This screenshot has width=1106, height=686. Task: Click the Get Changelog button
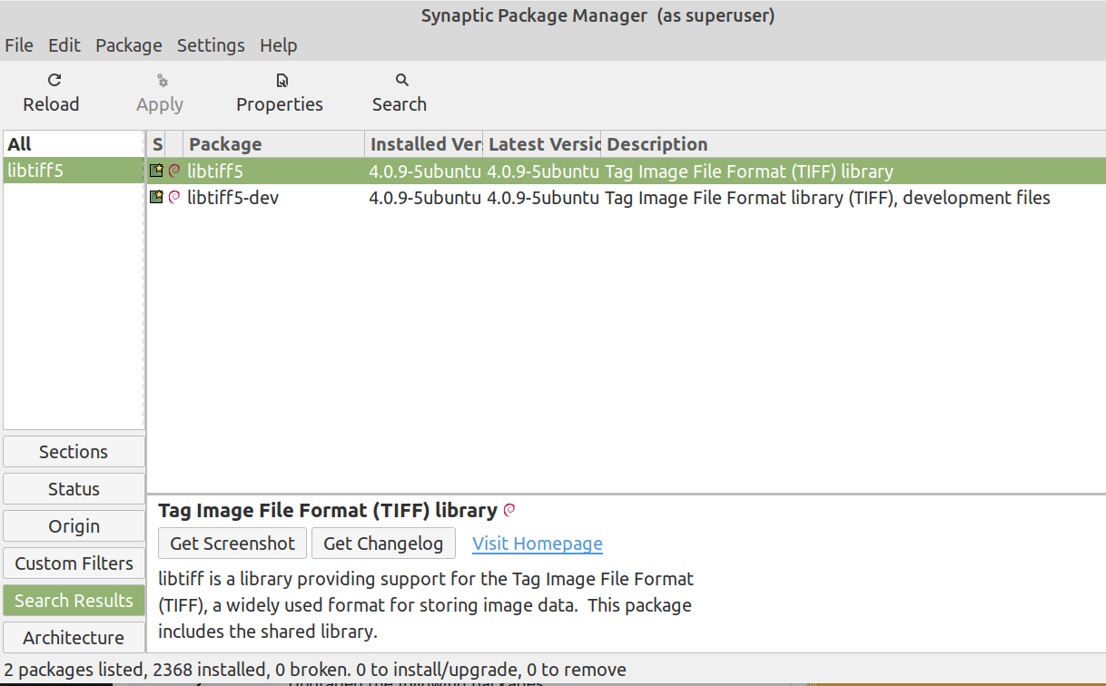[x=383, y=544]
